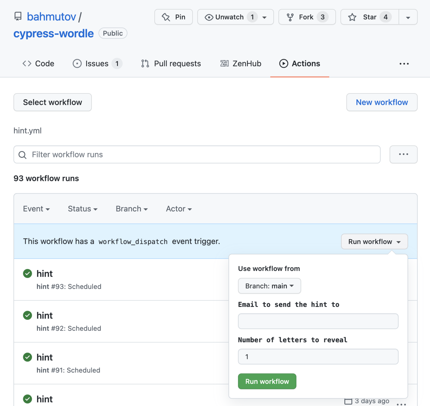The height and width of the screenshot is (406, 430).
Task: Expand the Branch filter dropdown
Action: [132, 209]
